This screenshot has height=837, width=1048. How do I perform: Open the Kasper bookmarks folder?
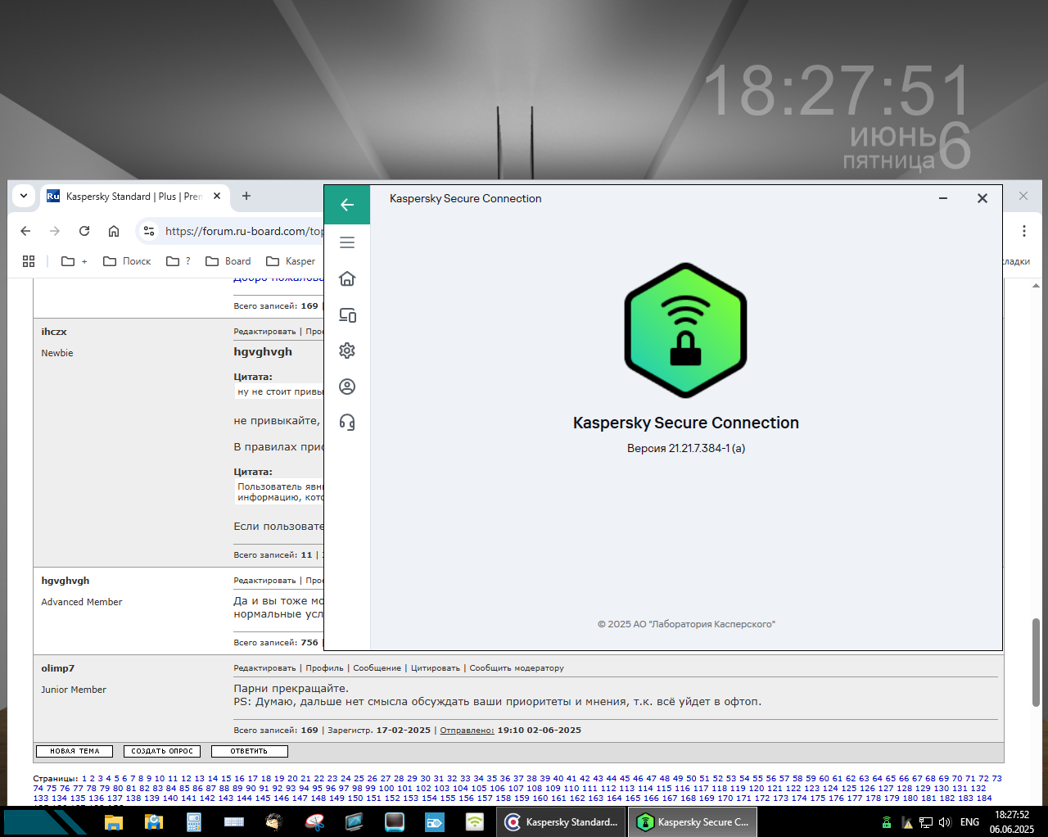(x=291, y=261)
